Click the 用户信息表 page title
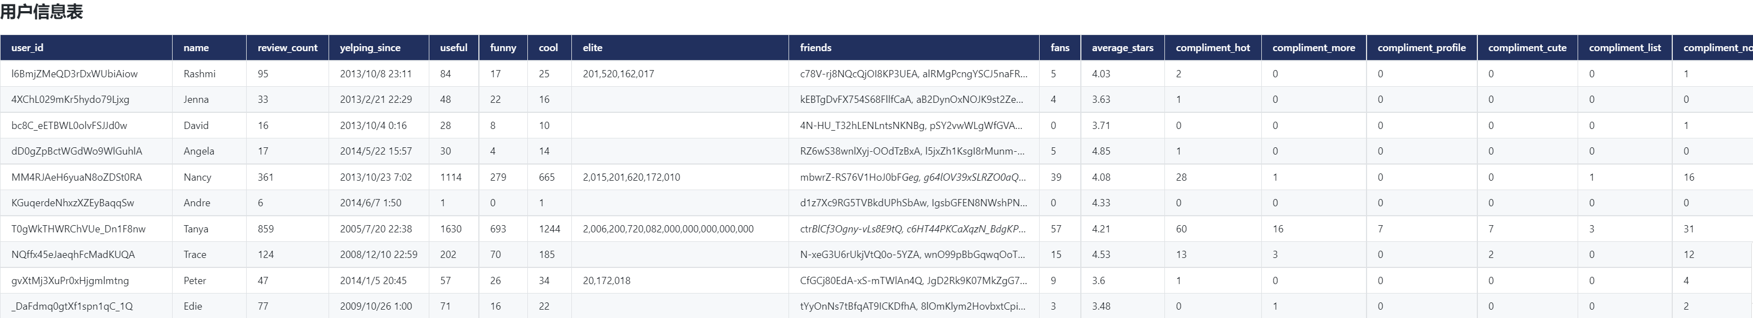The width and height of the screenshot is (1753, 318). tap(42, 12)
